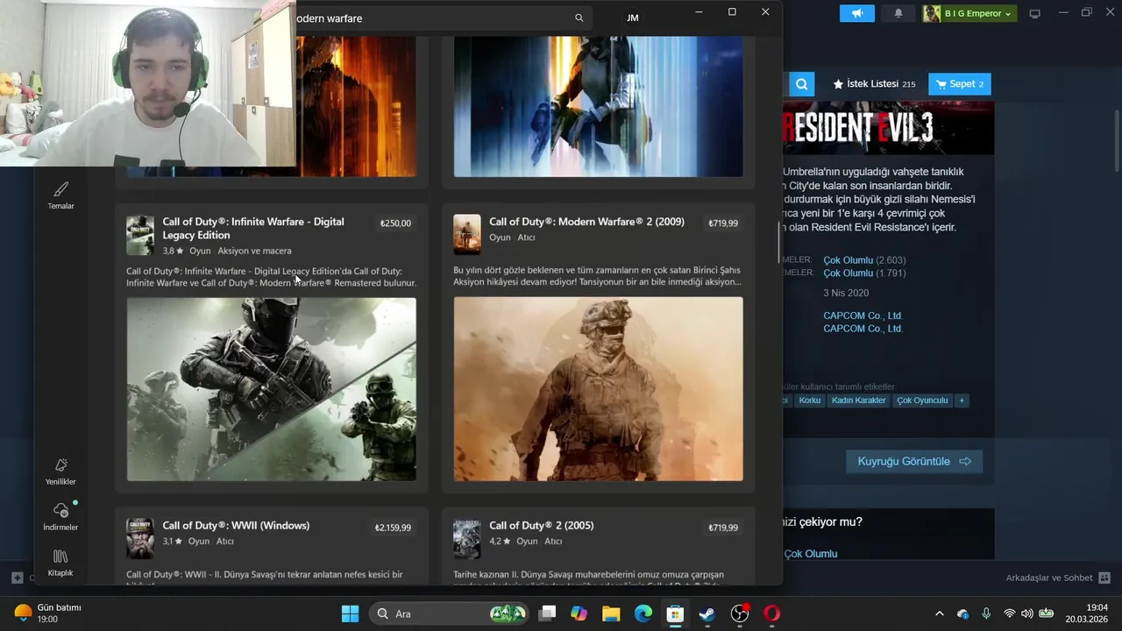Viewport: 1122px width, 631px height.
Task: Open Kitaplık library in the Store sidebar
Action: [x=60, y=563]
